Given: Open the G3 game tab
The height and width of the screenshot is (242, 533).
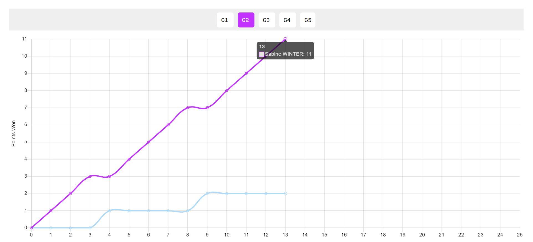Looking at the screenshot, I should (x=266, y=20).
